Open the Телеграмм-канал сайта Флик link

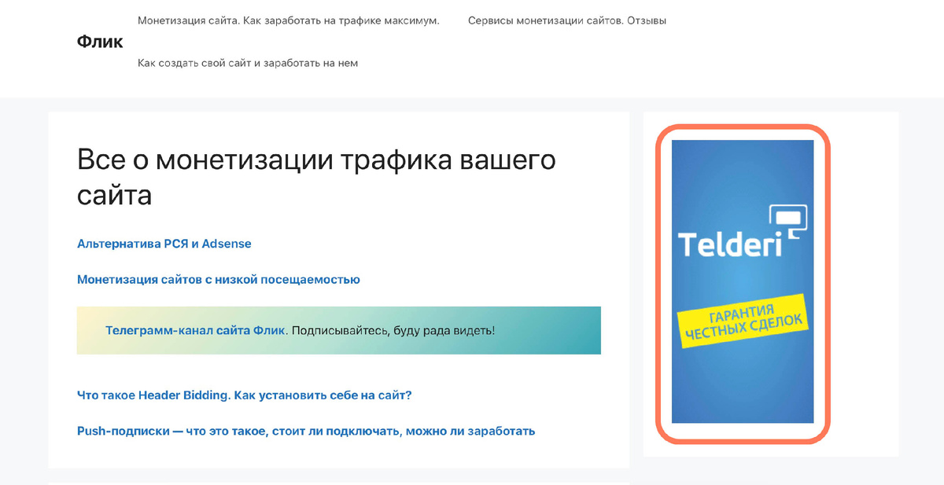coord(197,330)
